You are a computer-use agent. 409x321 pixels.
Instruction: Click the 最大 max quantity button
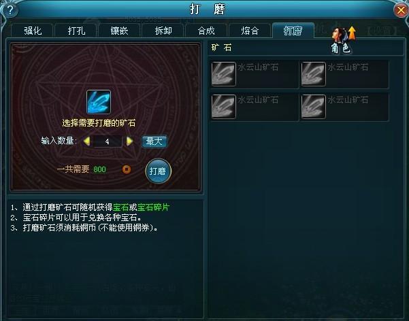tap(154, 141)
